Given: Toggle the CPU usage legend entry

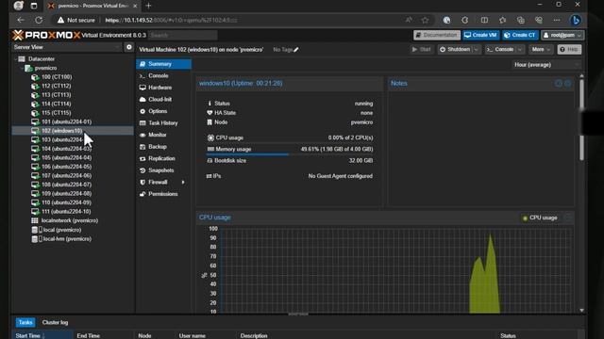Looking at the screenshot, I should pyautogui.click(x=540, y=218).
